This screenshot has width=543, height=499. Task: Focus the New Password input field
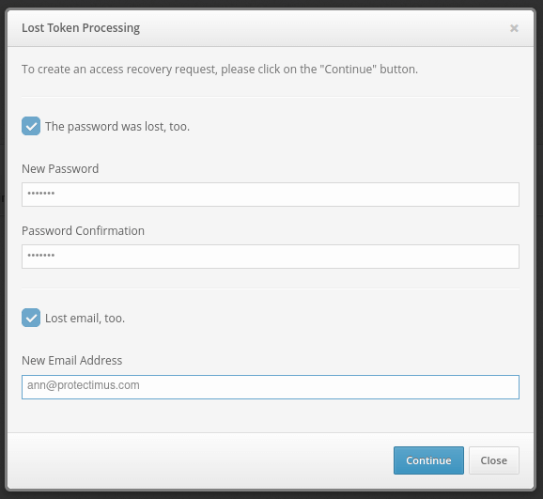[271, 195]
